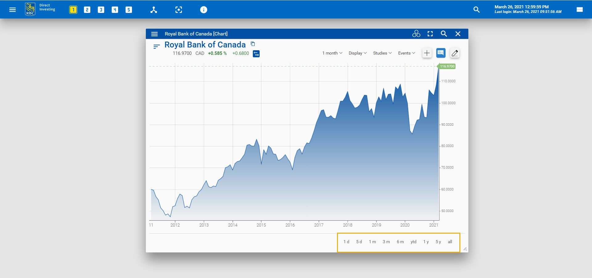This screenshot has width=592, height=278.
Task: Open the 1 month interval dropdown
Action: (x=332, y=53)
